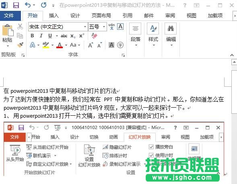This screenshot has width=237, height=184.
Task: Open the Paragraph (段落) group menu
Action: (136, 35)
